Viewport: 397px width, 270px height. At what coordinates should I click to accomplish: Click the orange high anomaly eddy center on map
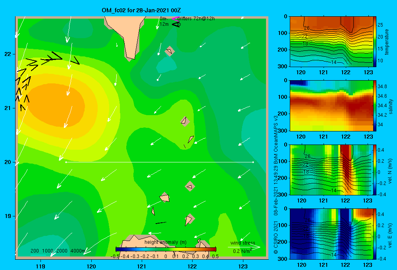(56, 106)
